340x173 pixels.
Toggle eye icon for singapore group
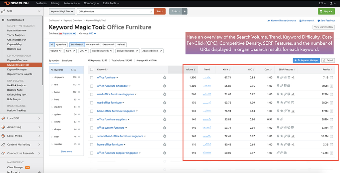click(79, 77)
